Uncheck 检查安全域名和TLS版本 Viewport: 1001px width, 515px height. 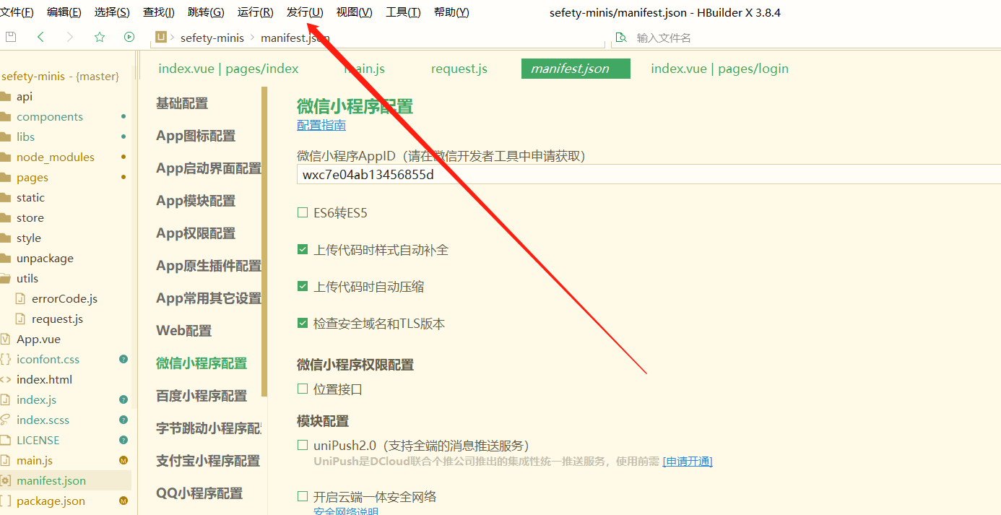[x=303, y=324]
